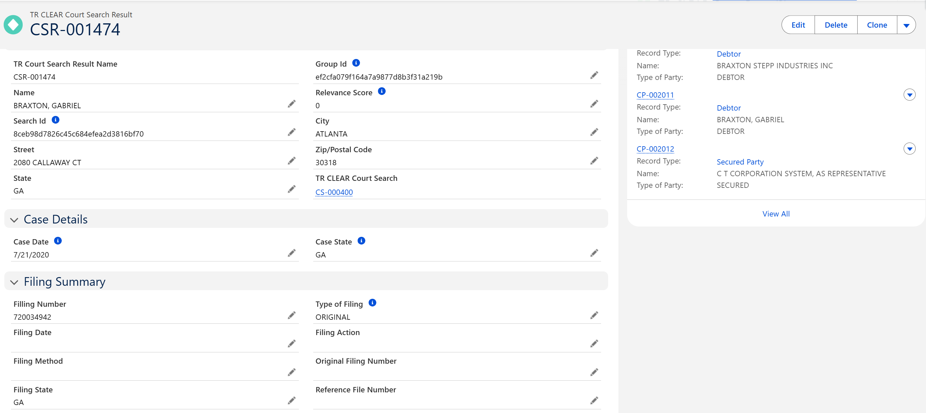Click the Clone button
This screenshot has height=413, width=926.
click(877, 25)
